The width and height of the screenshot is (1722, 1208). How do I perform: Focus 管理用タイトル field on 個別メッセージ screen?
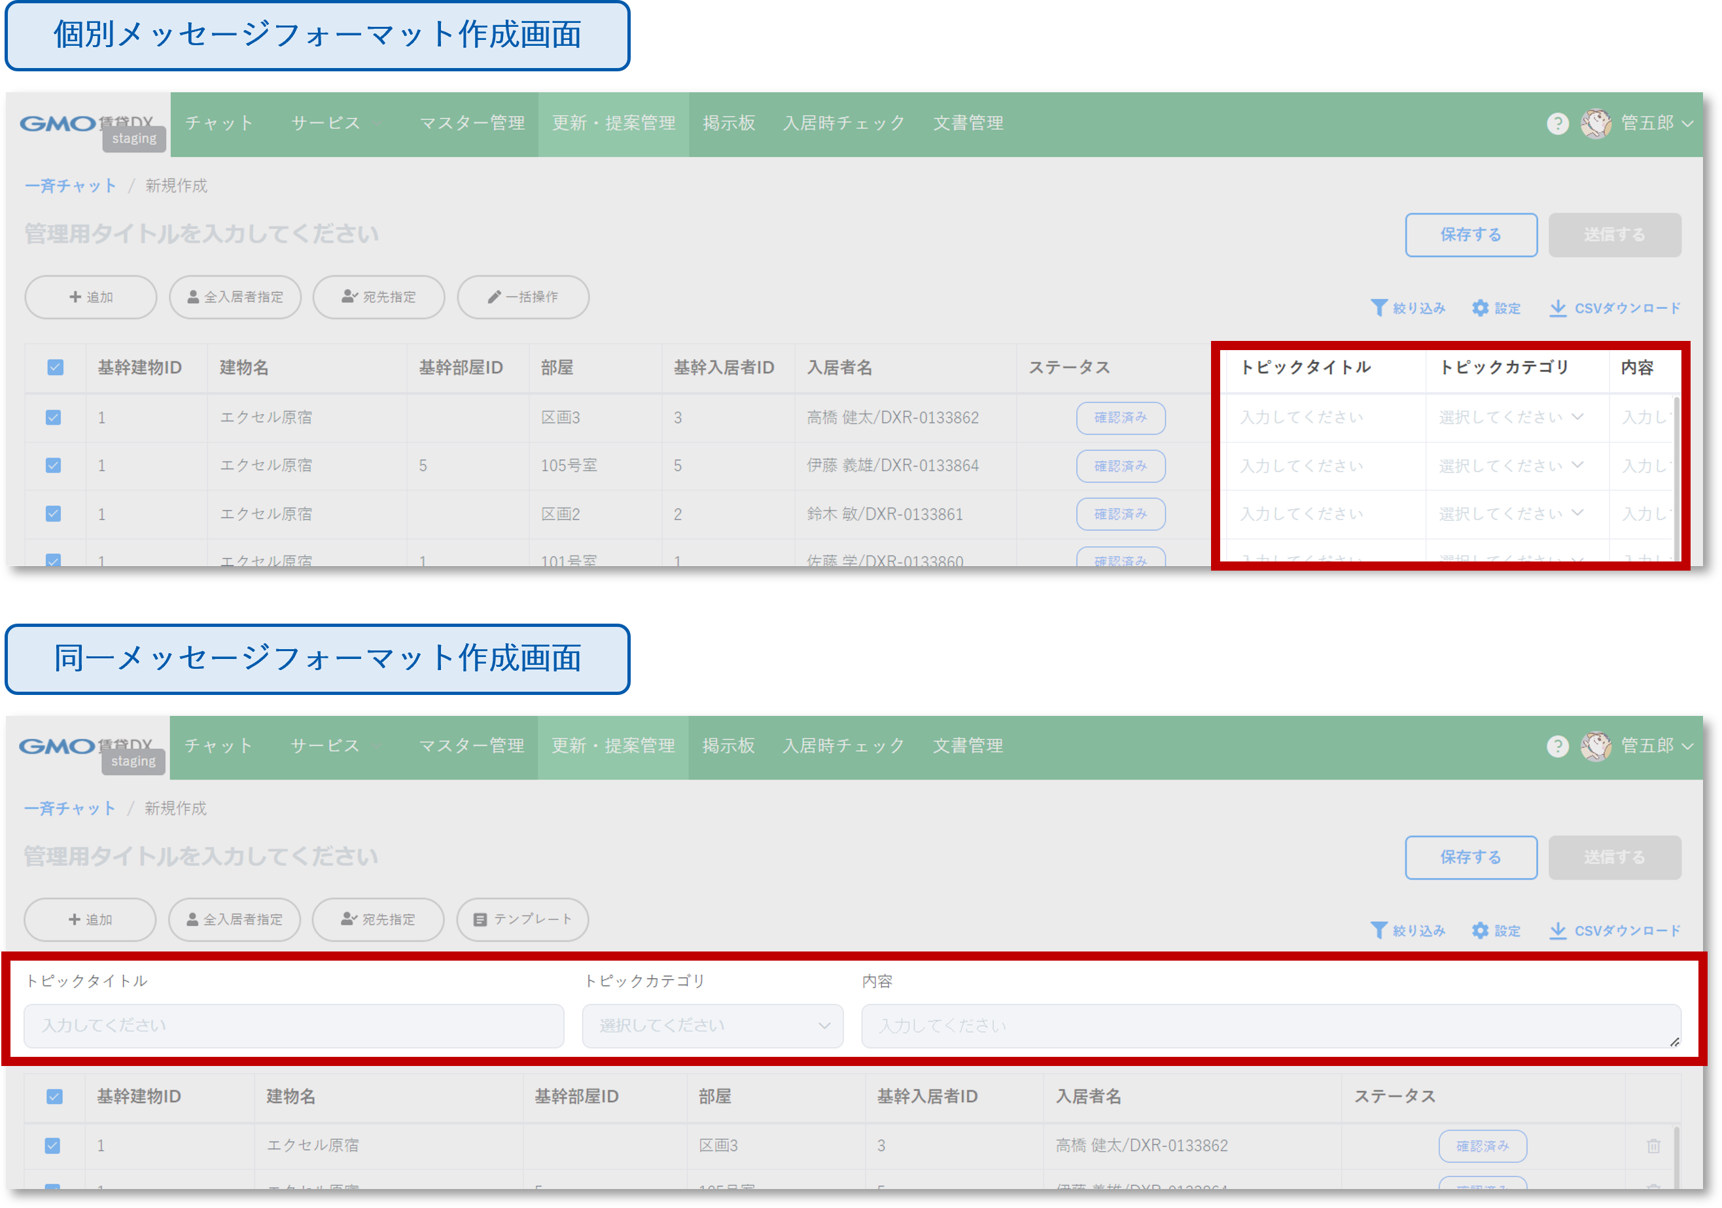(x=201, y=234)
